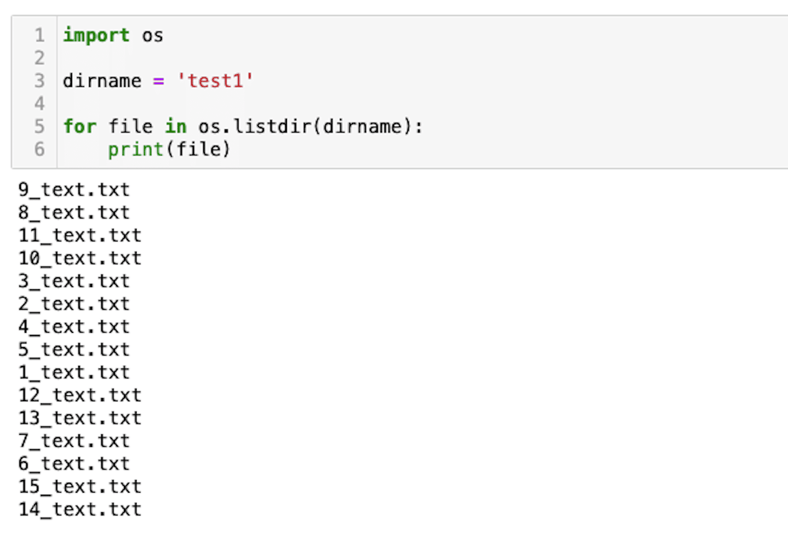Screen dimensions: 788x540
Task: Click output line 8_text.txt
Action: [x=74, y=212]
